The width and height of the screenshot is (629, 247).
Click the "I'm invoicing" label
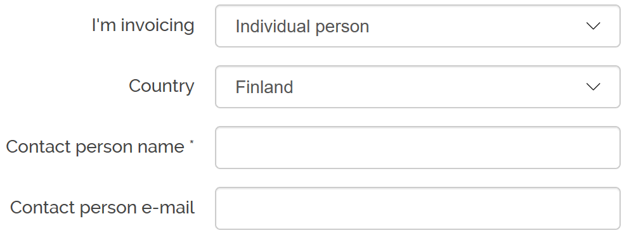[143, 25]
